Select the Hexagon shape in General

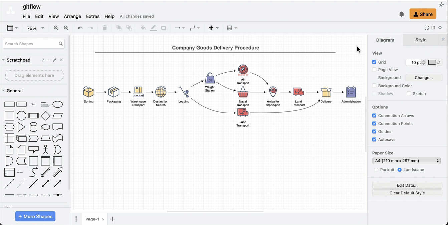pos(9,127)
